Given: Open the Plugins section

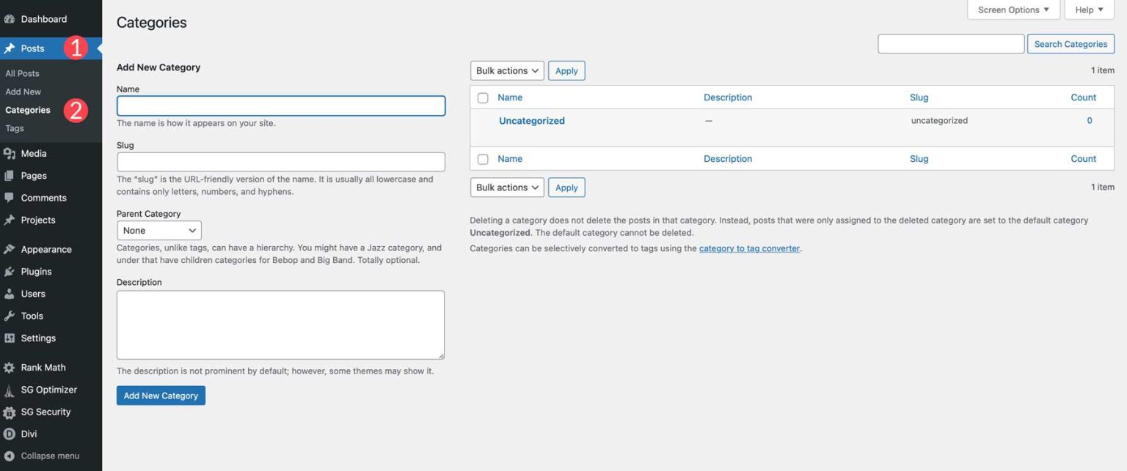Looking at the screenshot, I should coord(35,271).
